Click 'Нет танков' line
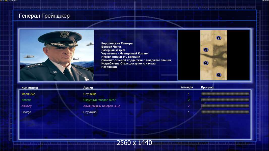The width and height of the screenshot is (269, 151). click(x=109, y=67)
